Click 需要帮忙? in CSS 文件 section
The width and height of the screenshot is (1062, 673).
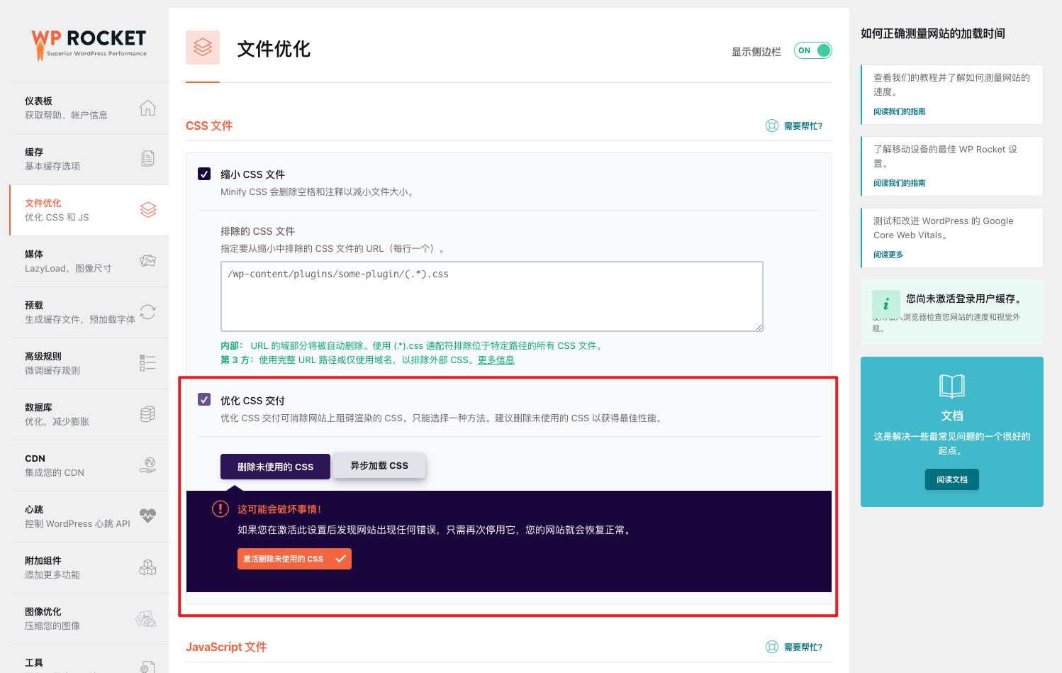coord(803,126)
